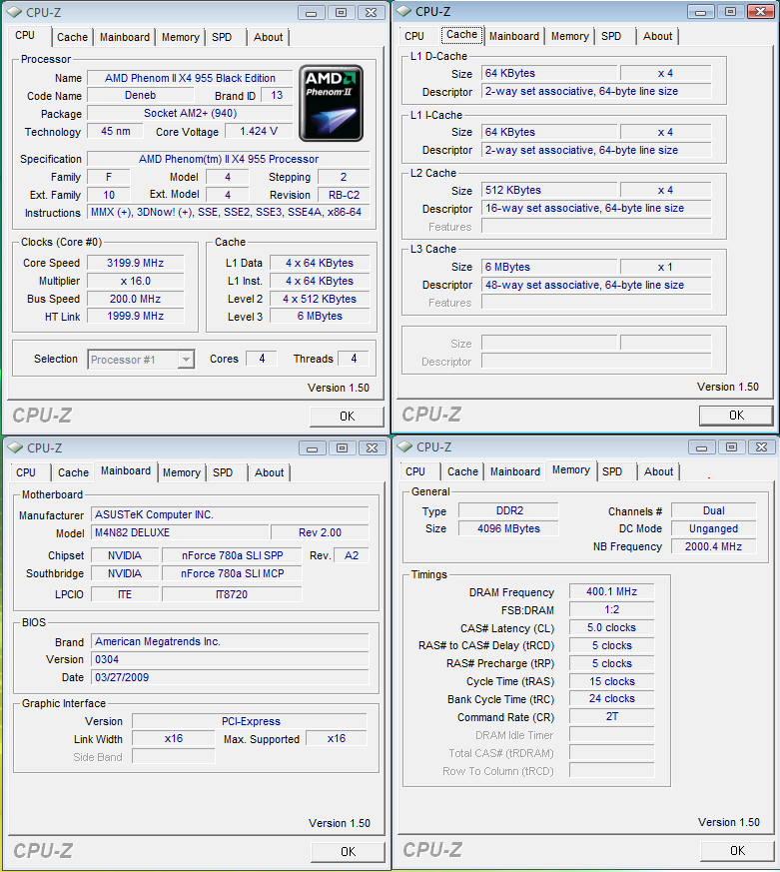Click the CPU-Z title icon in the CPU window
780x872 pixels.
pos(15,12)
